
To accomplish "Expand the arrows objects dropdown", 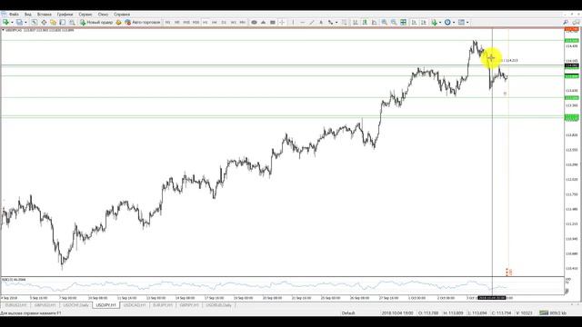I will click(x=336, y=22).
